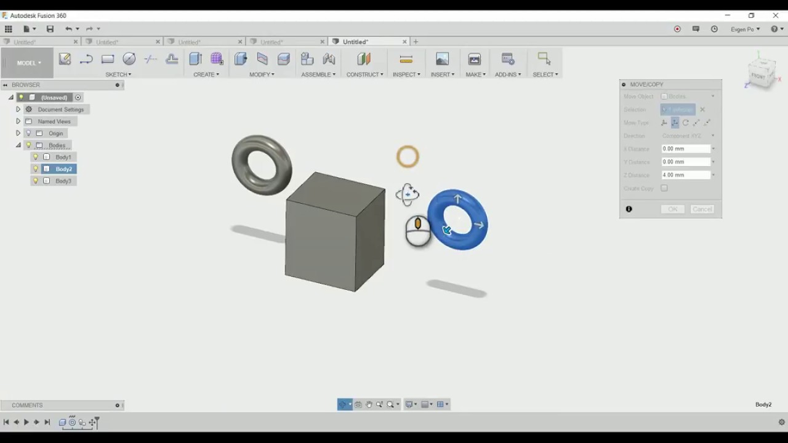Collapse the Bodies folder node

pos(18,145)
